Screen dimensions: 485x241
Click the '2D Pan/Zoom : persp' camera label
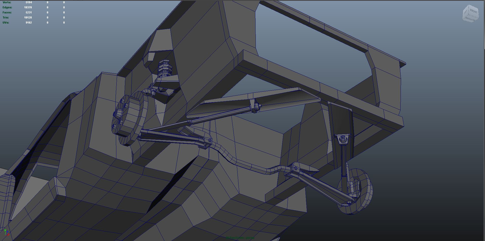point(240,238)
